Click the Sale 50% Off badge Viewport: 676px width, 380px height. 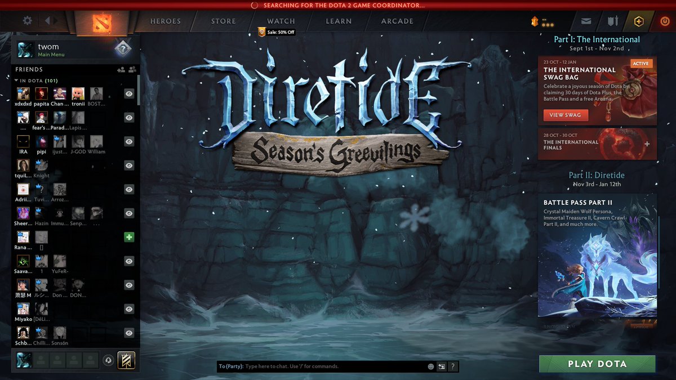click(x=277, y=32)
